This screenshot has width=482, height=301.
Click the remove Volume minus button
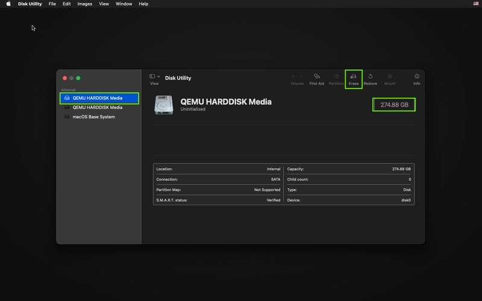tap(302, 76)
